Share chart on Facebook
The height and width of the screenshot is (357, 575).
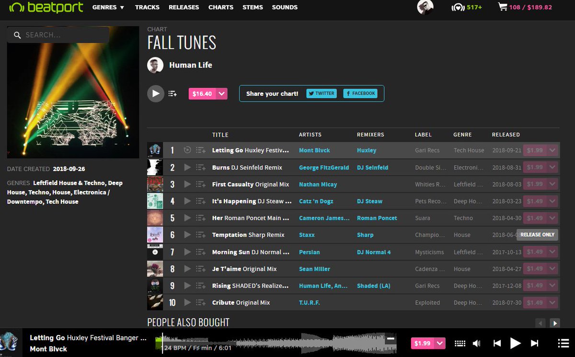pos(360,93)
